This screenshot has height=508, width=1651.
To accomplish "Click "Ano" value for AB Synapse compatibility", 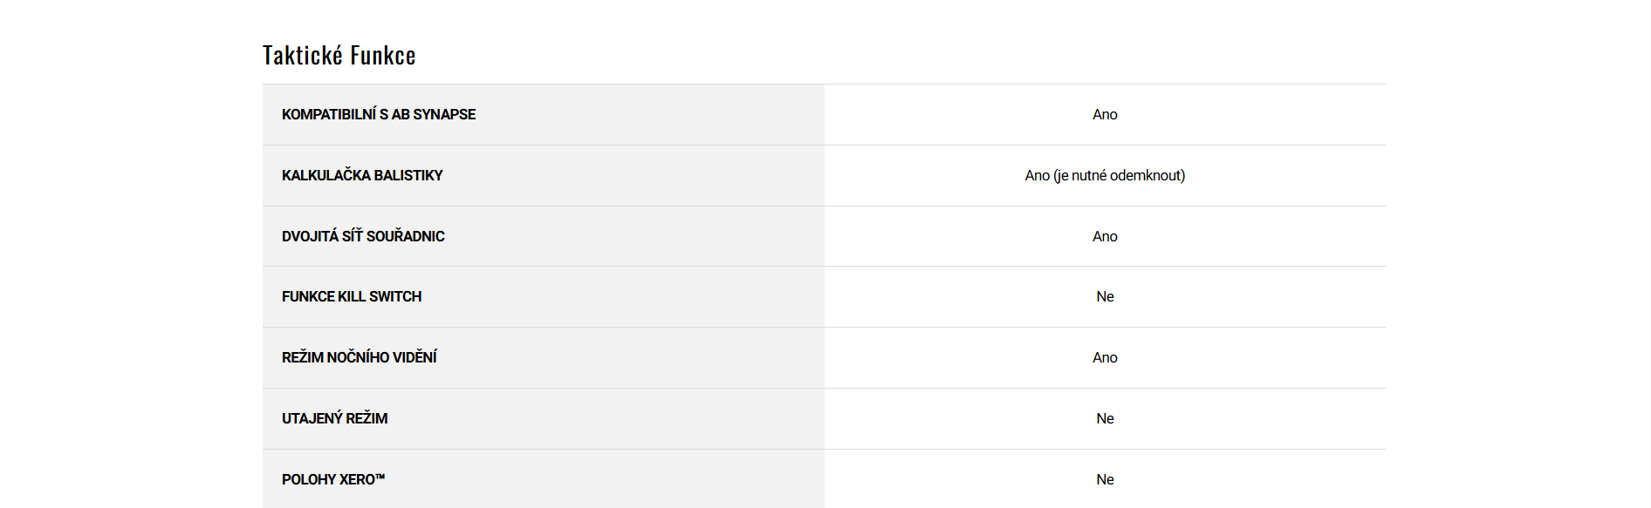I will 1105,114.
